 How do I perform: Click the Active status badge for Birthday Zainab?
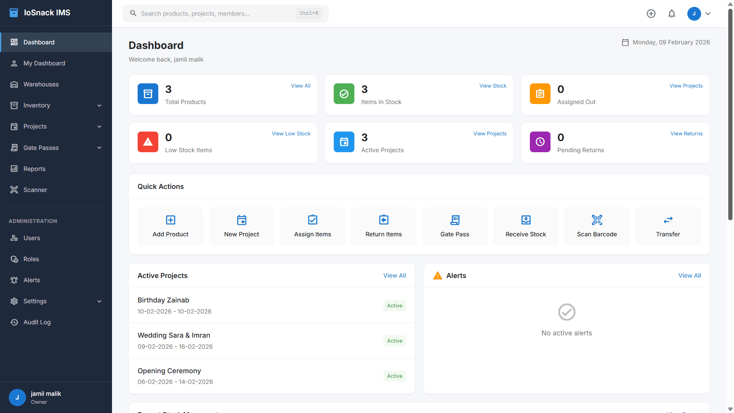[x=394, y=306]
